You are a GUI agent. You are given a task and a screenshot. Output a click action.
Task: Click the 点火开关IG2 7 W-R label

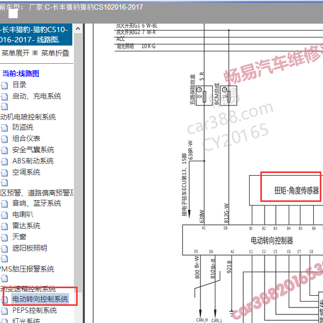(136, 32)
